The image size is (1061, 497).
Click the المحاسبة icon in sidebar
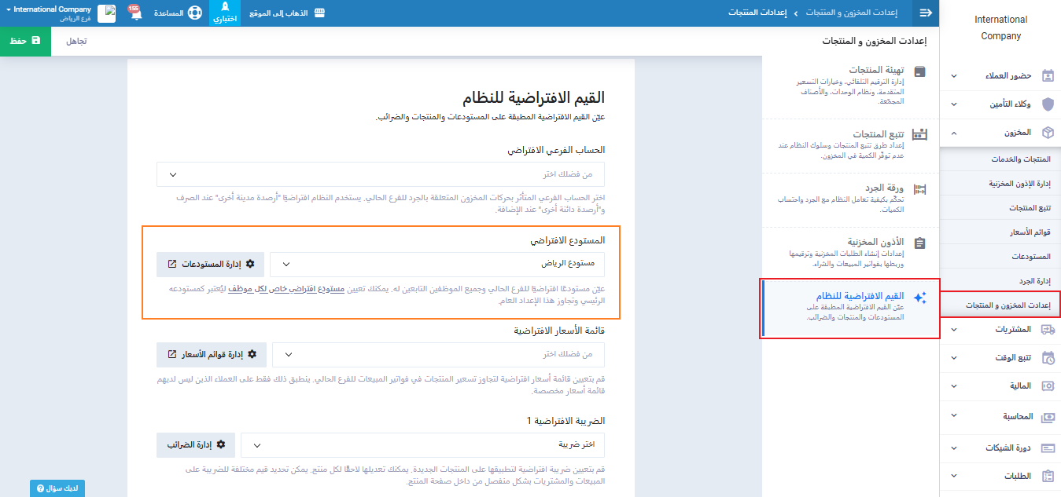tap(1048, 417)
